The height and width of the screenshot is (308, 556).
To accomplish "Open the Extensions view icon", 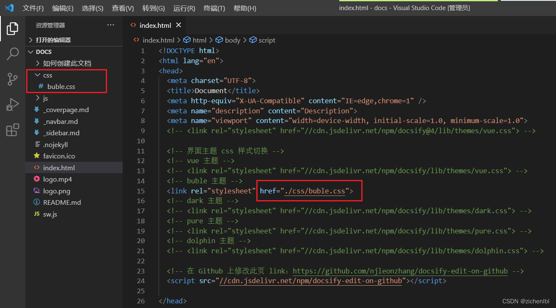I will [13, 130].
